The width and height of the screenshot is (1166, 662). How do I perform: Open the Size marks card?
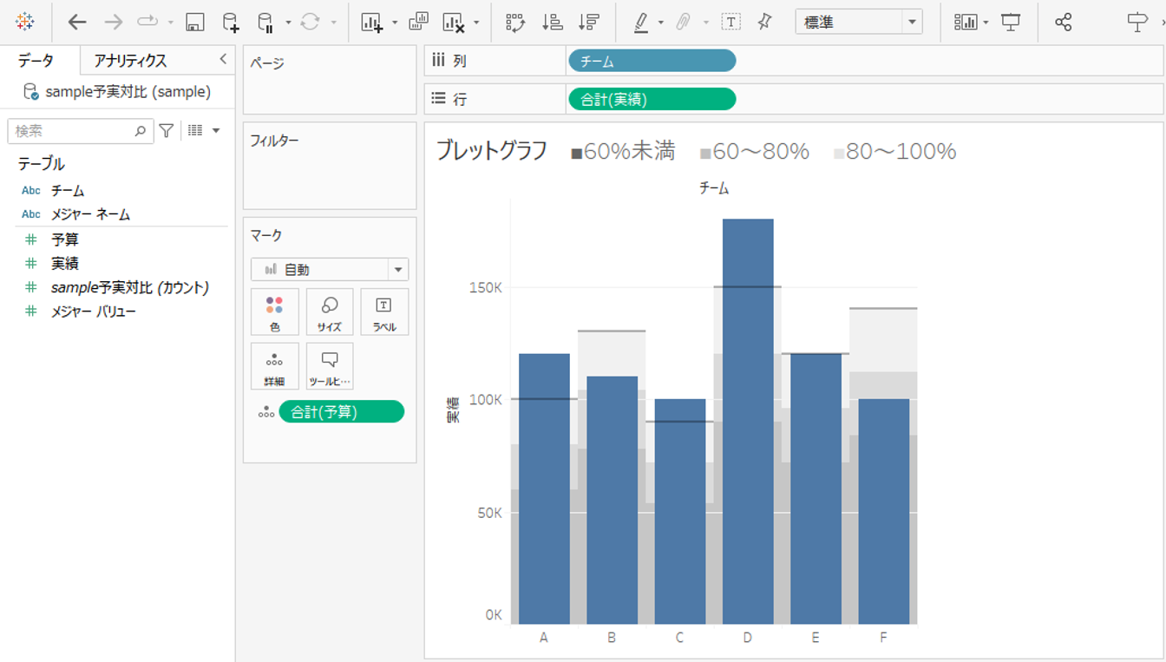click(x=330, y=312)
